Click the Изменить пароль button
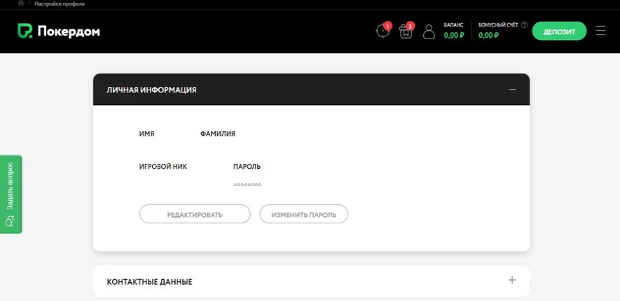The height and width of the screenshot is (301, 620). (x=303, y=214)
